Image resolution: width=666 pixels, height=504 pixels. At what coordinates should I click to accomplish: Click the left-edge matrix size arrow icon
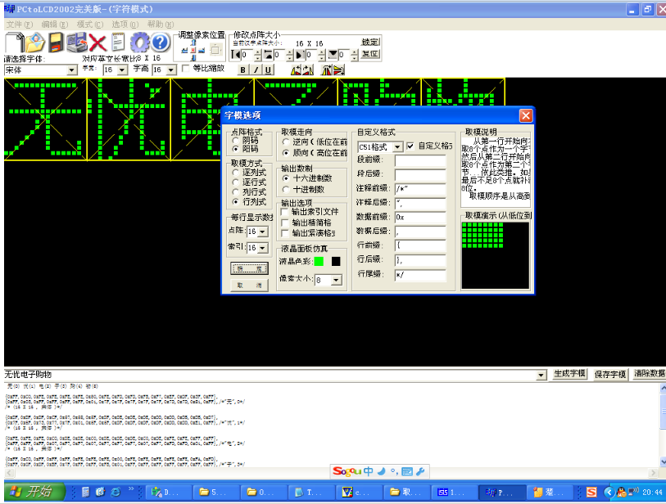(x=235, y=55)
